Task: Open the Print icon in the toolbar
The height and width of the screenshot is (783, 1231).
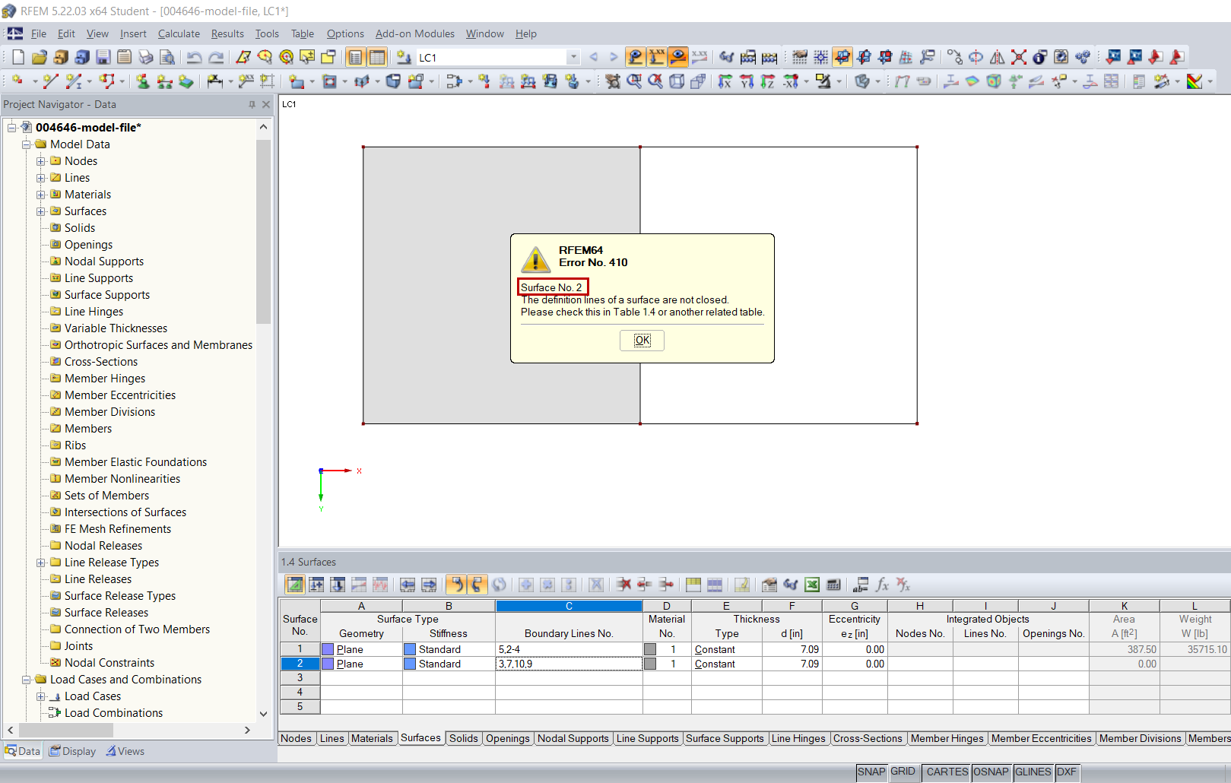Action: pyautogui.click(x=144, y=57)
